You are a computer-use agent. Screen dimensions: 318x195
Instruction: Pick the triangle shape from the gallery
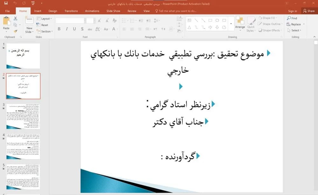click(x=189, y=27)
